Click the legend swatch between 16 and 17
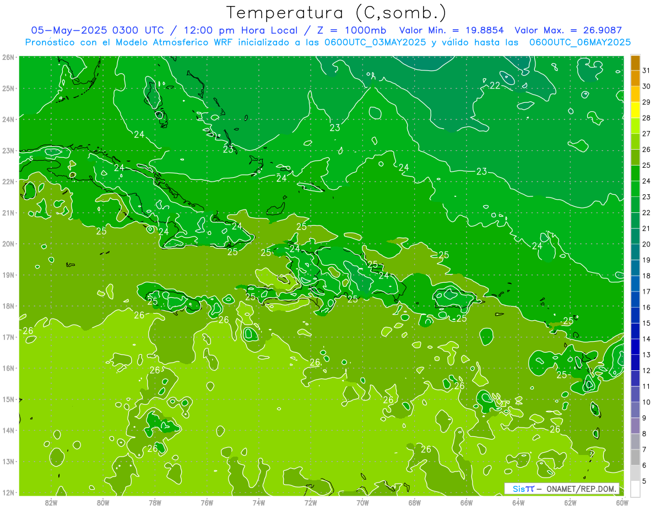This screenshot has height=510, width=661. click(635, 299)
